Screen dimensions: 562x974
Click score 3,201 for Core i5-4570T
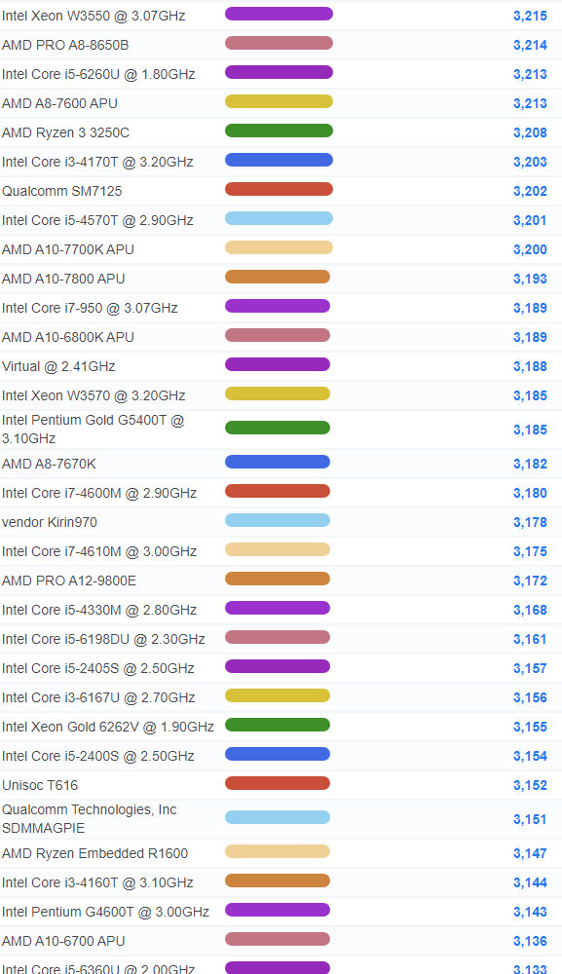[530, 220]
